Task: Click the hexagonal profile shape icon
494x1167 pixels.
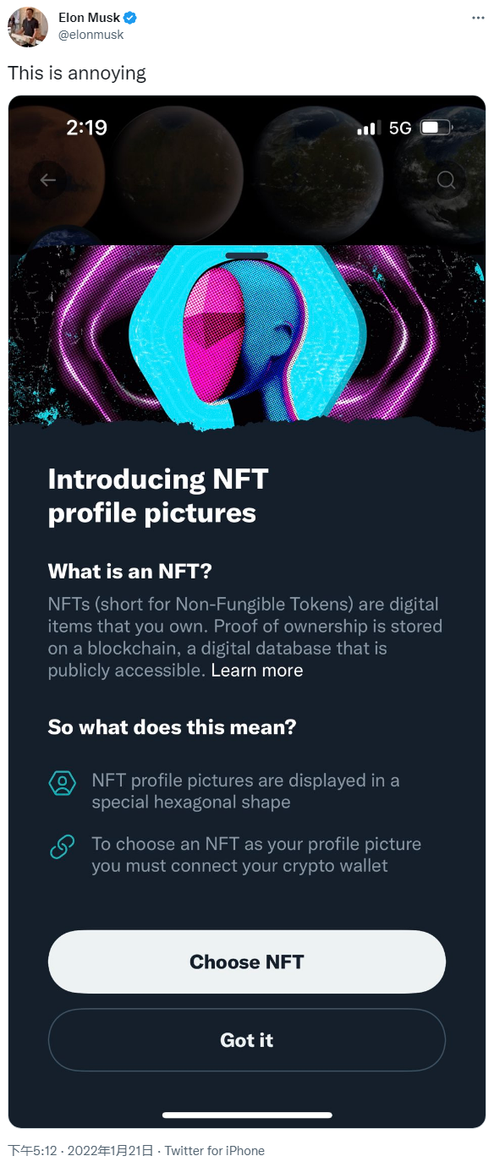Action: [63, 783]
